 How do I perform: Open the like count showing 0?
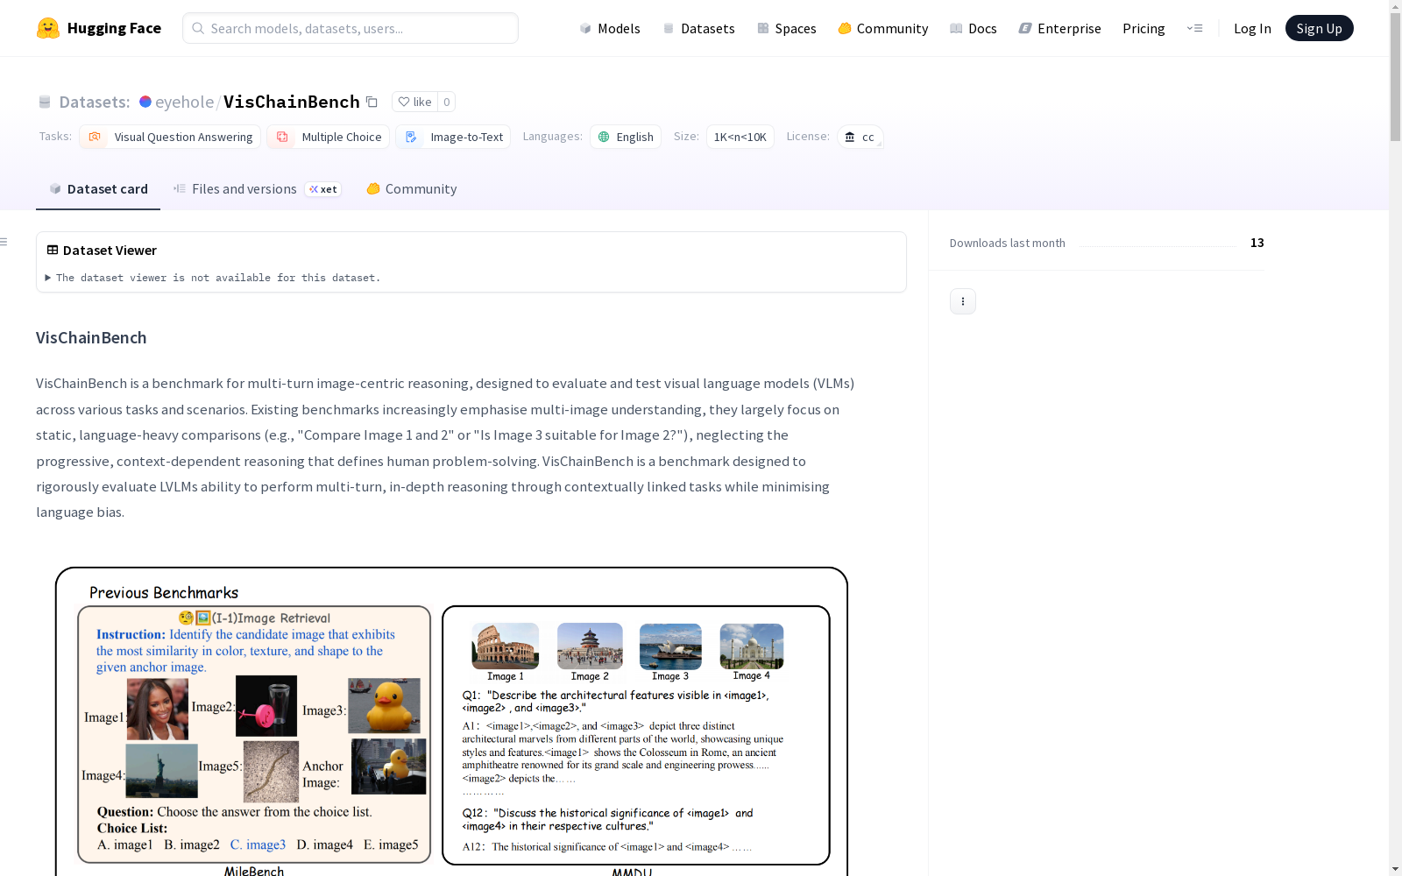(x=446, y=102)
